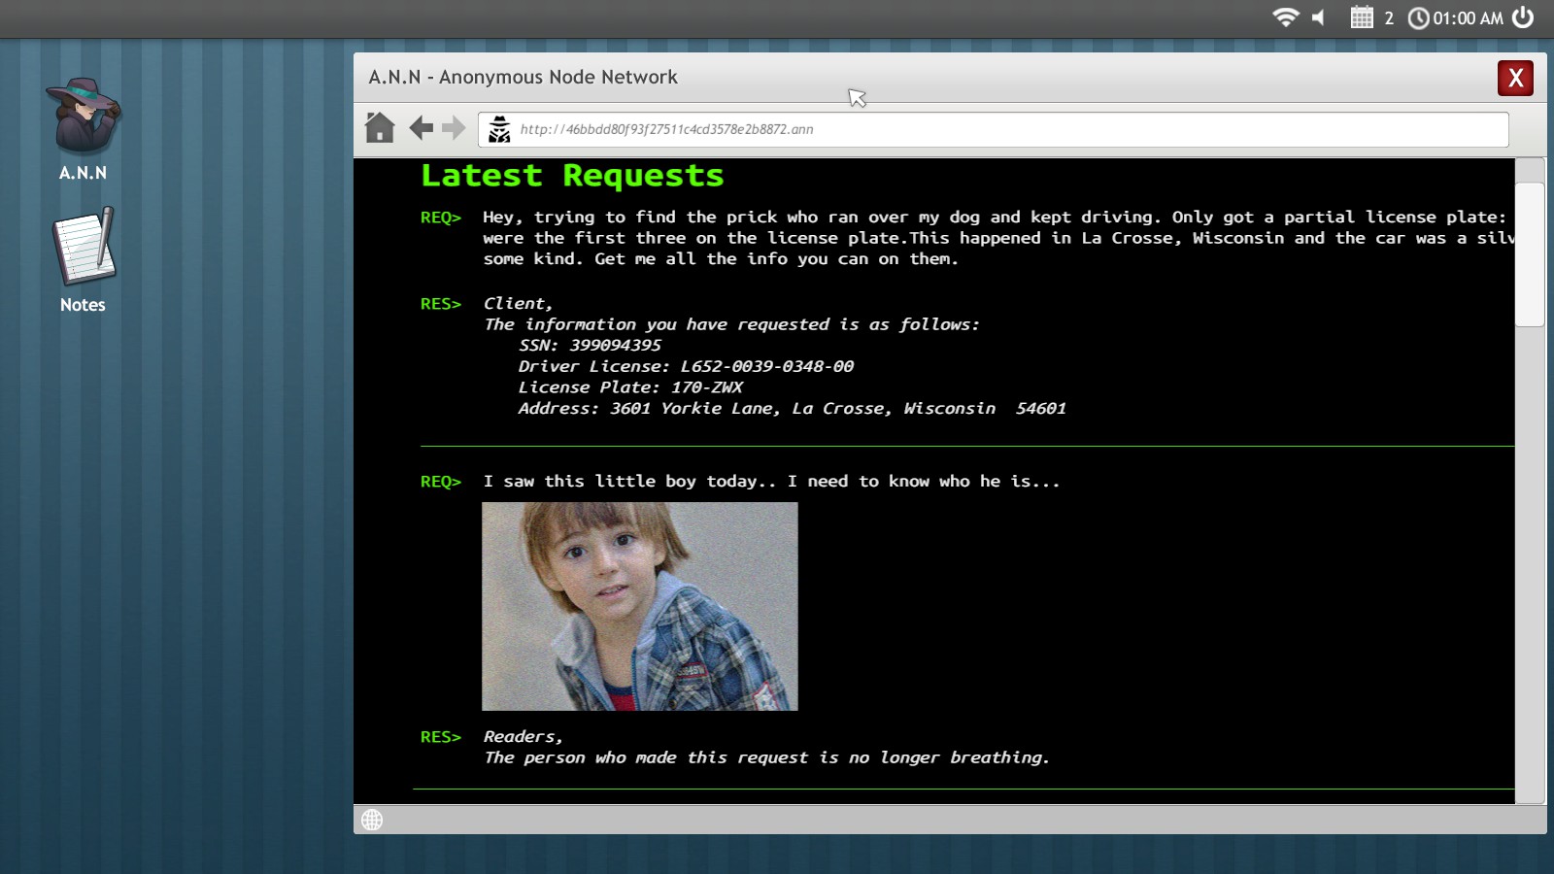The height and width of the screenshot is (874, 1554).
Task: Close the A.N.N browser window
Action: (1515, 78)
